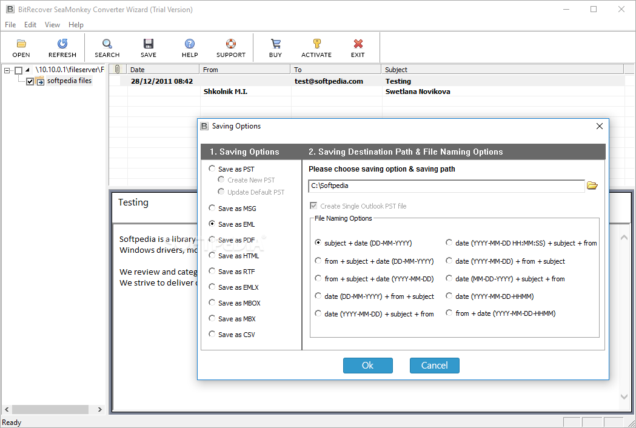Viewport: 636px width, 428px height.
Task: Click the SAVE floppy disk icon
Action: [149, 44]
